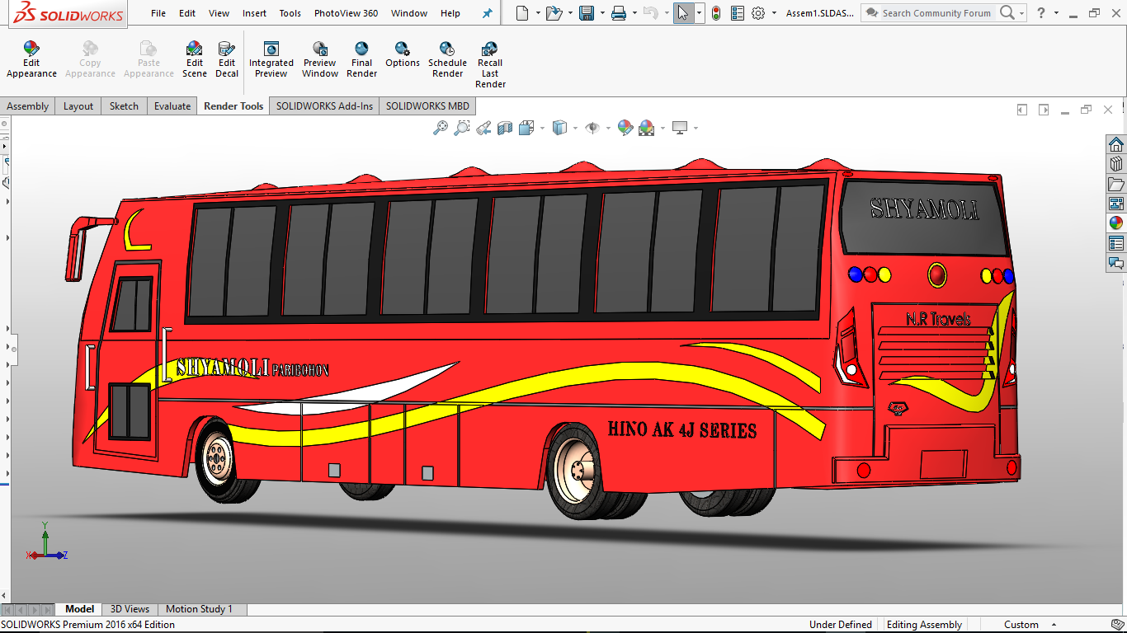Expand the Save dropdown arrow
The width and height of the screenshot is (1127, 633).
602,13
